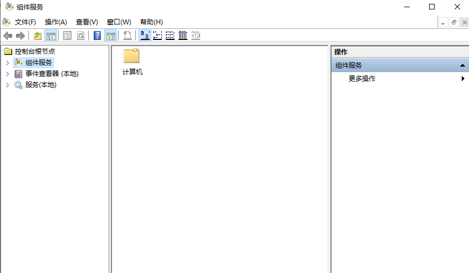Open the 操作(A) menu

[x=56, y=22]
